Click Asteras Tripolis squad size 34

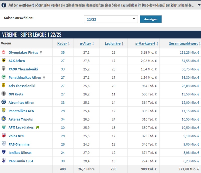pyautogui.click(x=63, y=119)
